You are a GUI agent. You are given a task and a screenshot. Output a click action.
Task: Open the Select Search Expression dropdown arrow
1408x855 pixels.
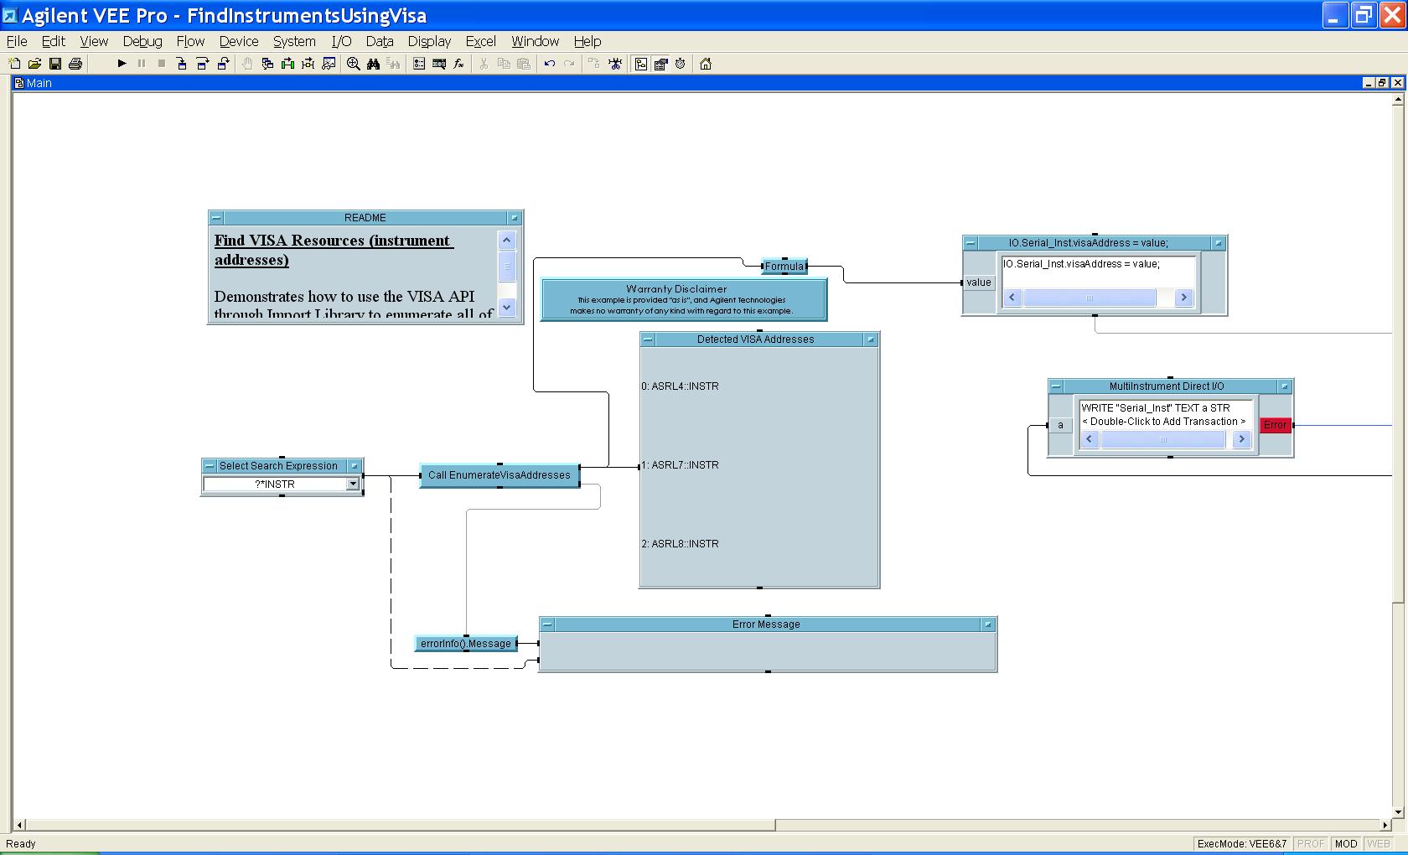click(x=353, y=484)
